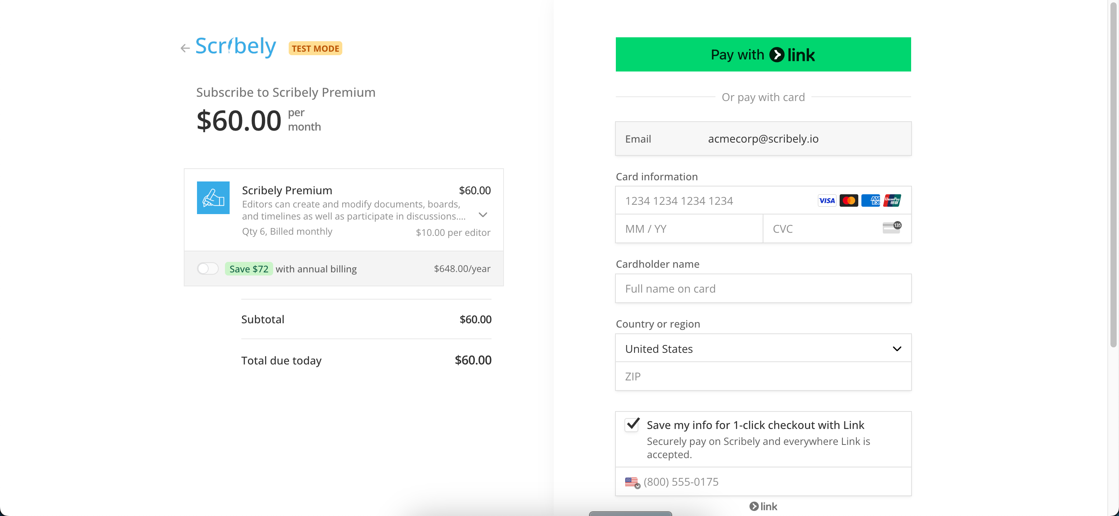Viewport: 1119px width, 516px height.
Task: Click the Full name on card field
Action: 763,289
